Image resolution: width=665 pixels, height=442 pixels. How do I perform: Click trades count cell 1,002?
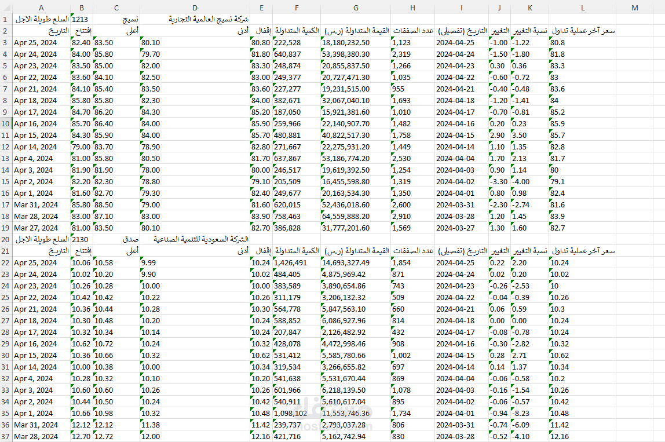click(x=412, y=356)
